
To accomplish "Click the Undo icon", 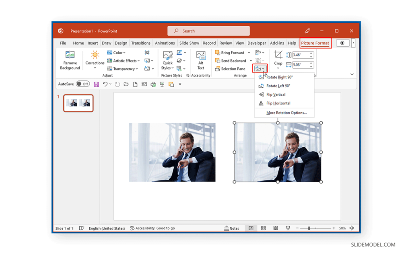I will coord(105,84).
